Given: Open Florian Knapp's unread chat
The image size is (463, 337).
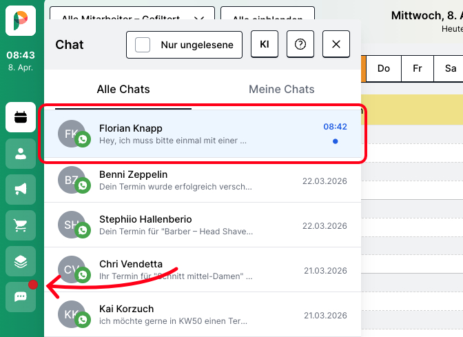Looking at the screenshot, I should tap(202, 134).
